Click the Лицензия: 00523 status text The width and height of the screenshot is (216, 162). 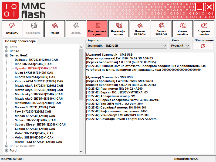pos(186,159)
